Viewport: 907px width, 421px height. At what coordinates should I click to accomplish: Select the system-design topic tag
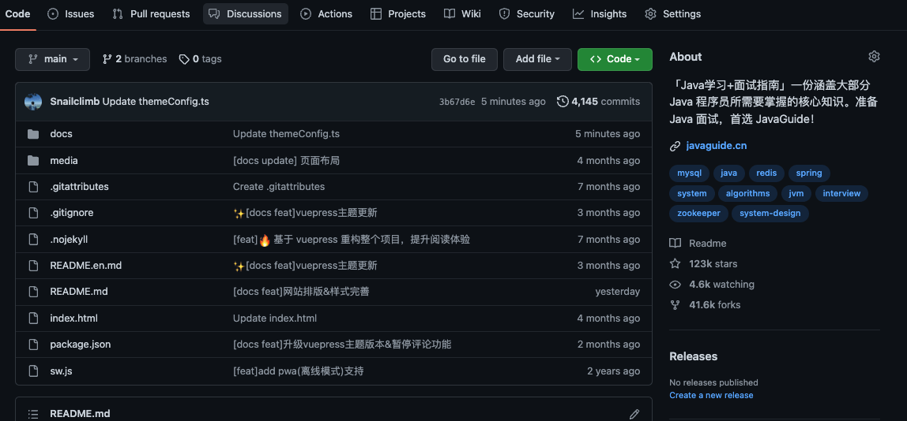click(x=770, y=213)
